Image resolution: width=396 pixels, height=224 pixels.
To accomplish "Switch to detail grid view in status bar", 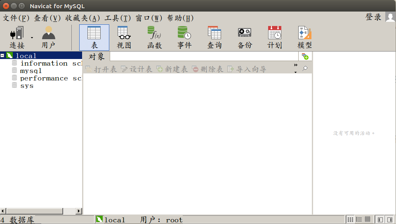I will coord(368,219).
